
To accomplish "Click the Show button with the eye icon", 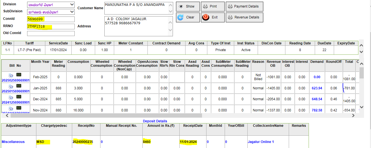I will pyautogui.click(x=188, y=6).
